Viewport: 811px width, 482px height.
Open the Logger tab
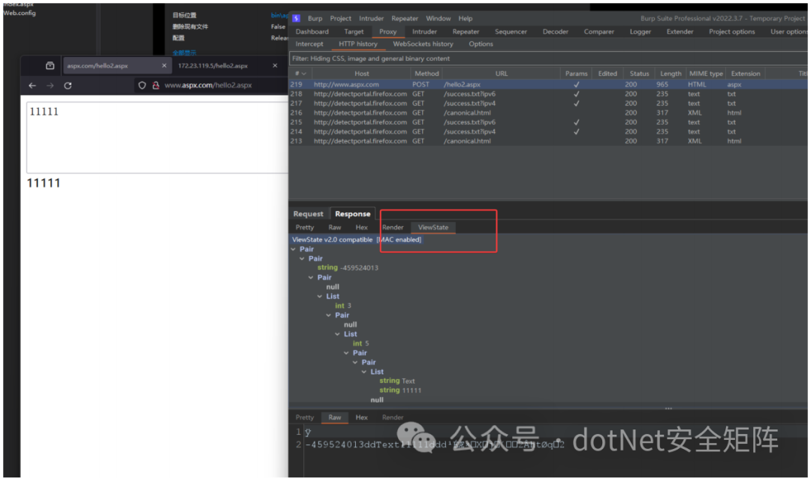(x=641, y=32)
